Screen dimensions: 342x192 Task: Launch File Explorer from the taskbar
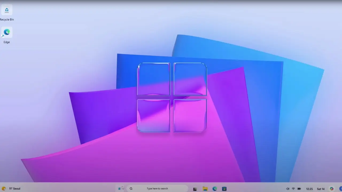point(205,189)
